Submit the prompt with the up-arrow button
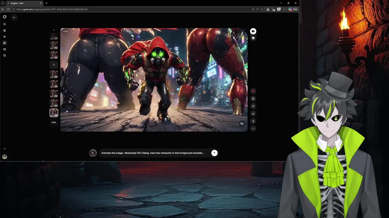 pyautogui.click(x=214, y=153)
